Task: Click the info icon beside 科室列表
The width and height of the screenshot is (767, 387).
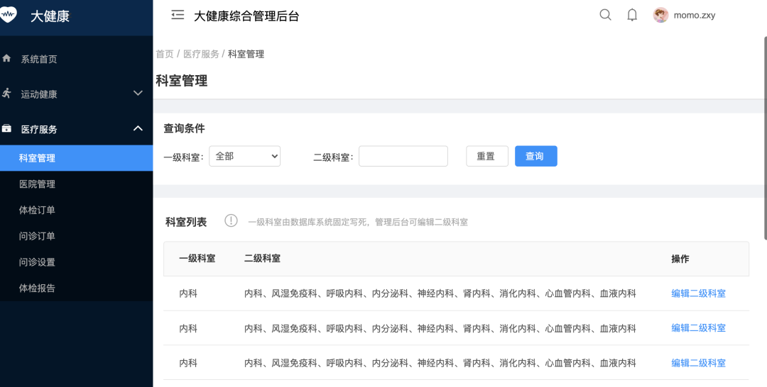Action: pos(231,220)
